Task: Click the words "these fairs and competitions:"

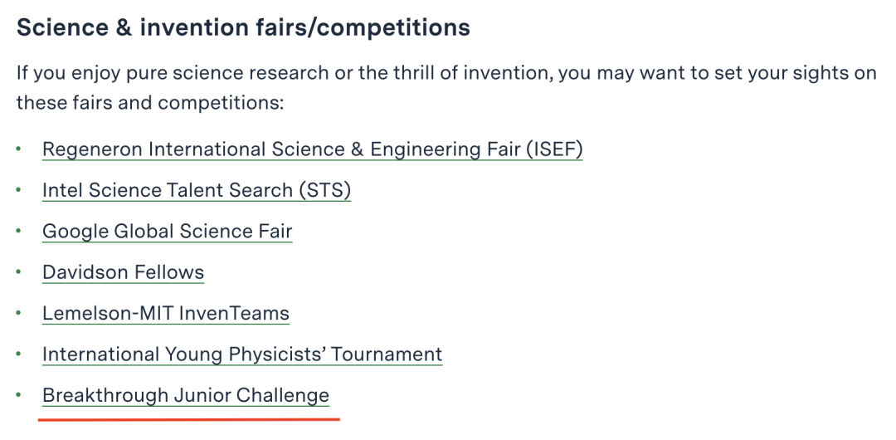Action: [150, 104]
